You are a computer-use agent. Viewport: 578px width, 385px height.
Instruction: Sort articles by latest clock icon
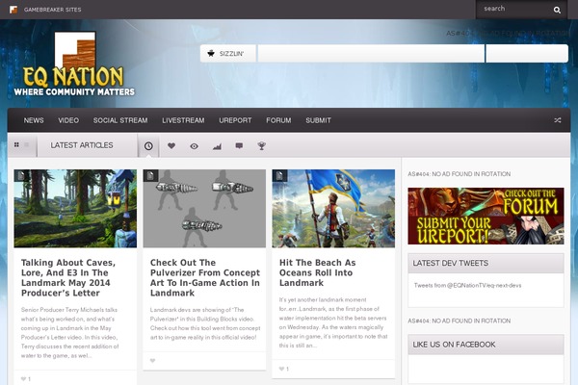click(x=148, y=146)
